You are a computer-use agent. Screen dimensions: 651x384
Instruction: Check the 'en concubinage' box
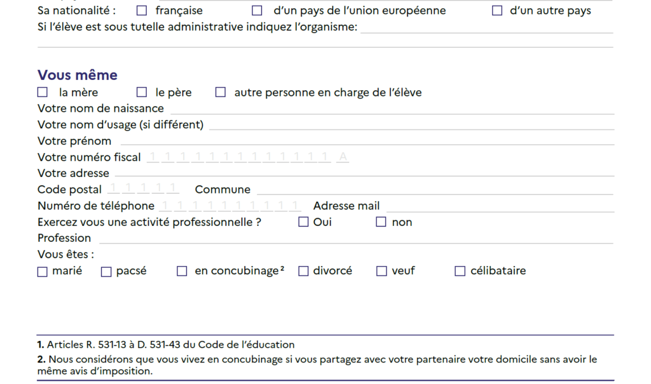(x=182, y=271)
